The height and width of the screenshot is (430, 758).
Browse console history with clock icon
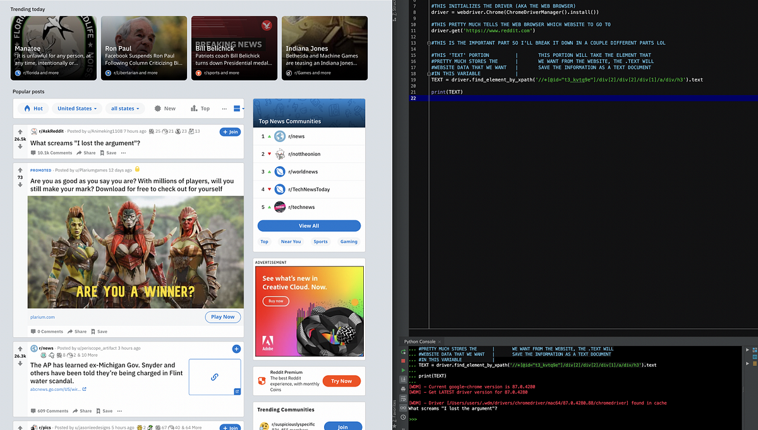coord(402,417)
